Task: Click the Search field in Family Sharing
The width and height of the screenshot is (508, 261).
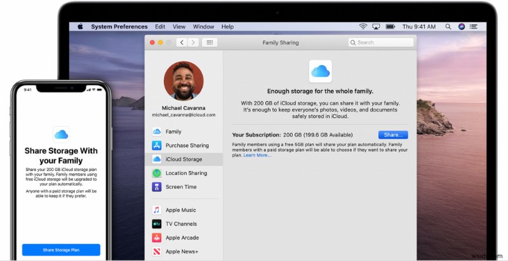Action: (380, 42)
